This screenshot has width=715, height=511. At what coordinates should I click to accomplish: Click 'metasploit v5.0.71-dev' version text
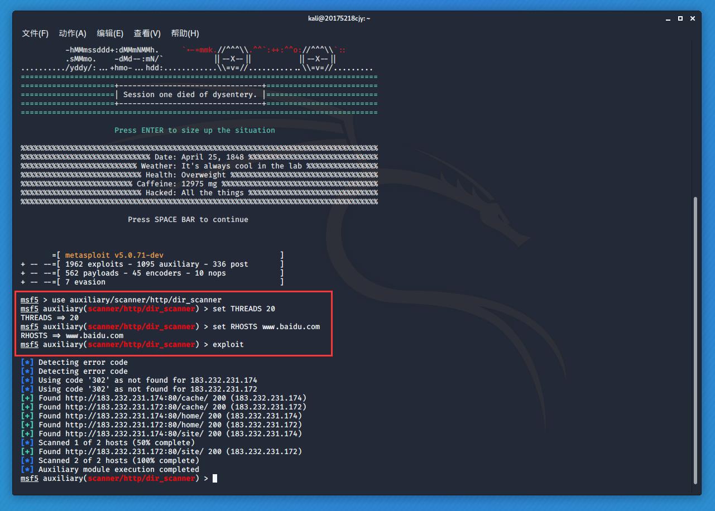tap(114, 255)
